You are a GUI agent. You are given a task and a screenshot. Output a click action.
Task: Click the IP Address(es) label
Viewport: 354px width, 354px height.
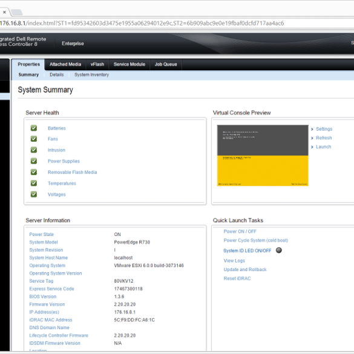pyautogui.click(x=44, y=312)
